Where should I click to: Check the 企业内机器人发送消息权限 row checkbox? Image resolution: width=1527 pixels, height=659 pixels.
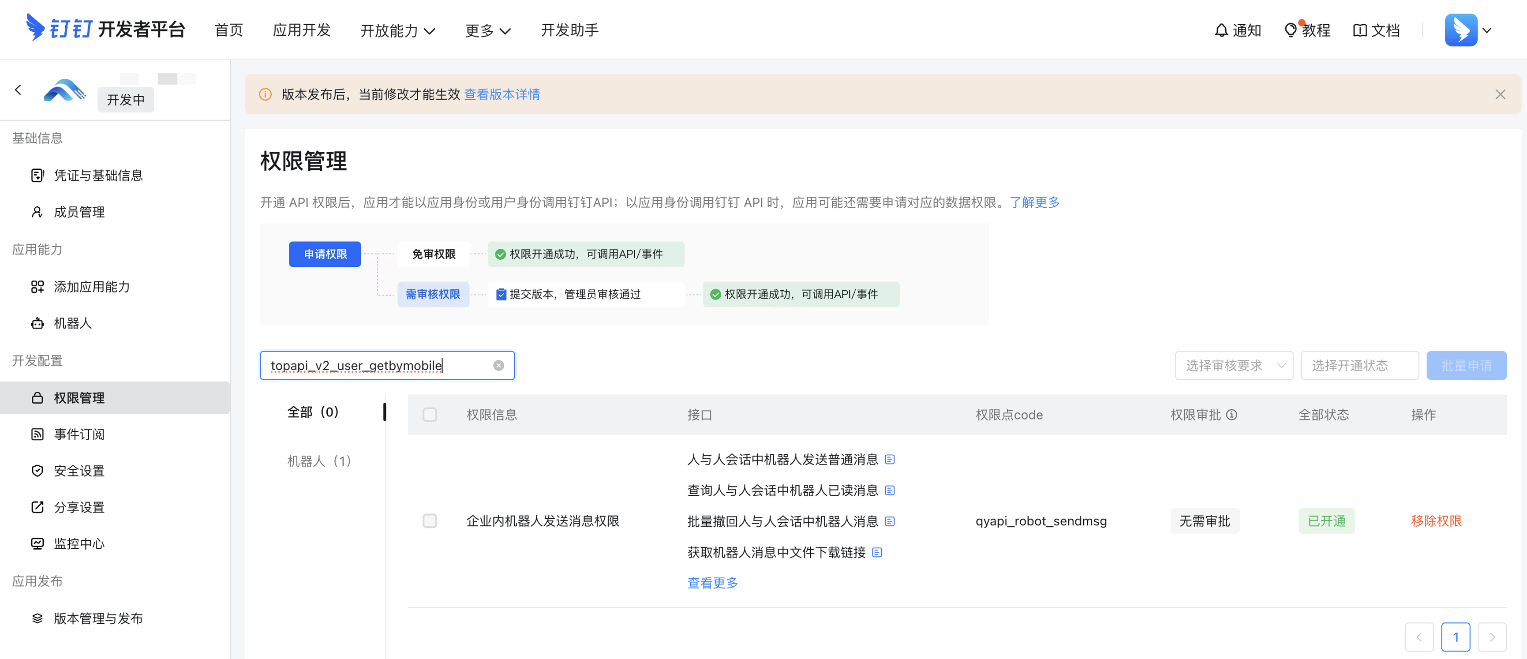pyautogui.click(x=430, y=521)
